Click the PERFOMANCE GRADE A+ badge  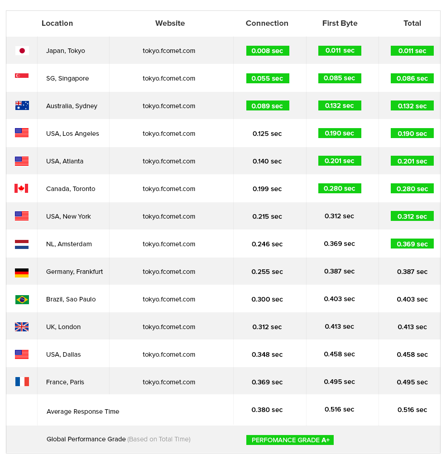(x=290, y=440)
